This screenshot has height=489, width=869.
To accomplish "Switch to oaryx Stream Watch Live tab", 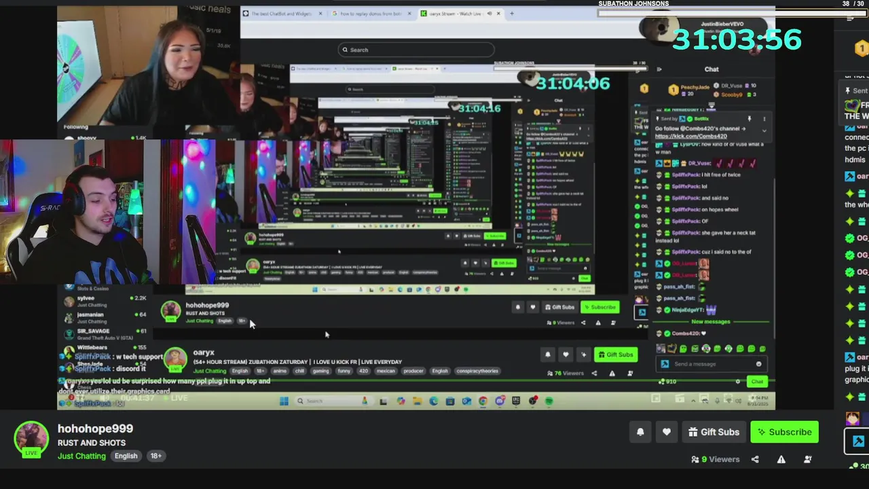I will pos(460,14).
